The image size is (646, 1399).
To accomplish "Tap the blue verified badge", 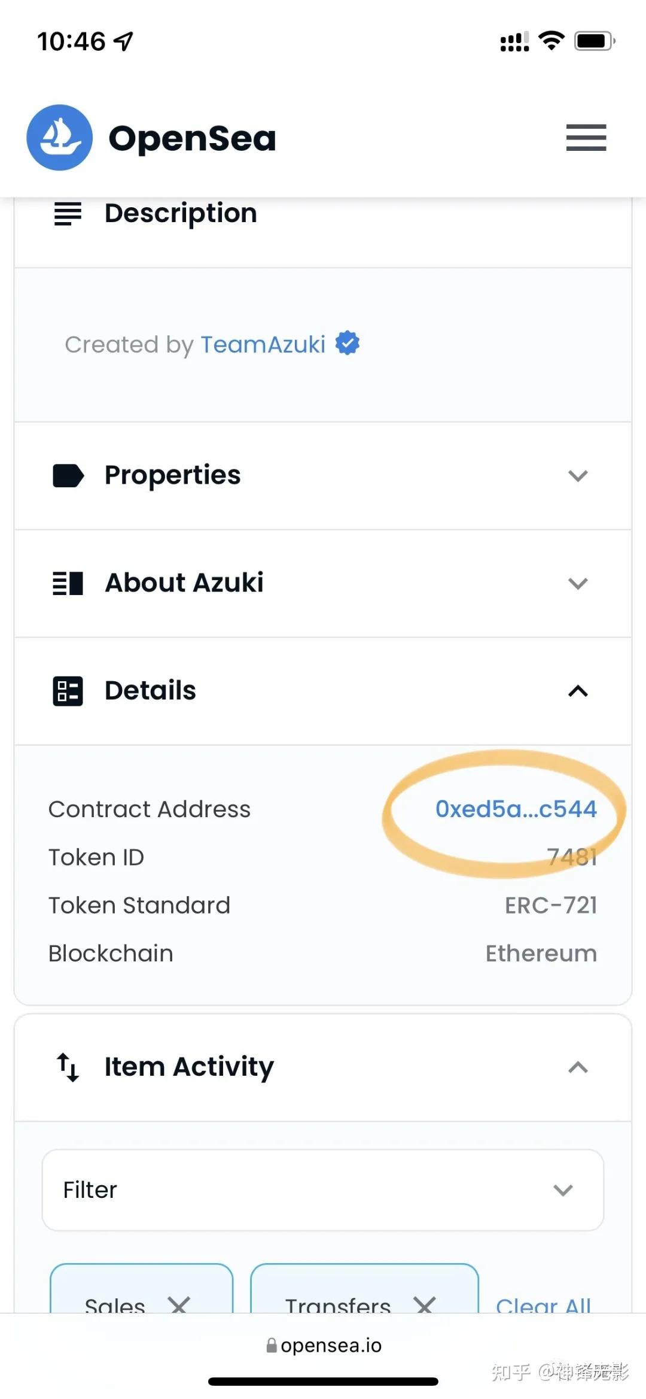I will [x=348, y=344].
